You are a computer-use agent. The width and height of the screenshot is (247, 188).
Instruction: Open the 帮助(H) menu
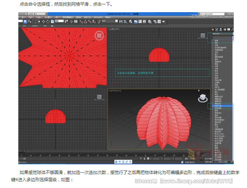(108, 17)
